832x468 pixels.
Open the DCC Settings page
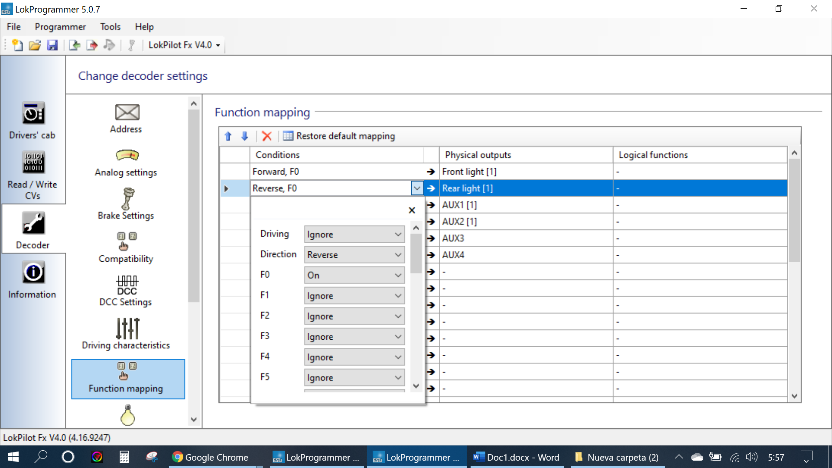(126, 291)
